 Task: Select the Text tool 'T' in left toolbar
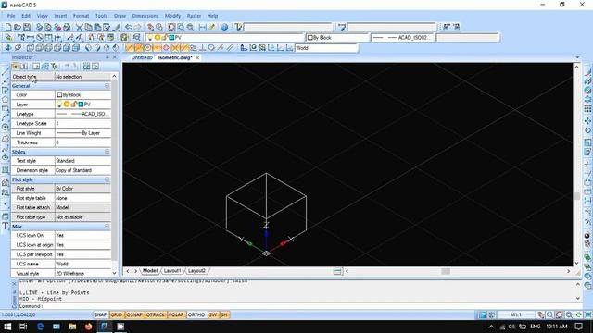[5, 226]
